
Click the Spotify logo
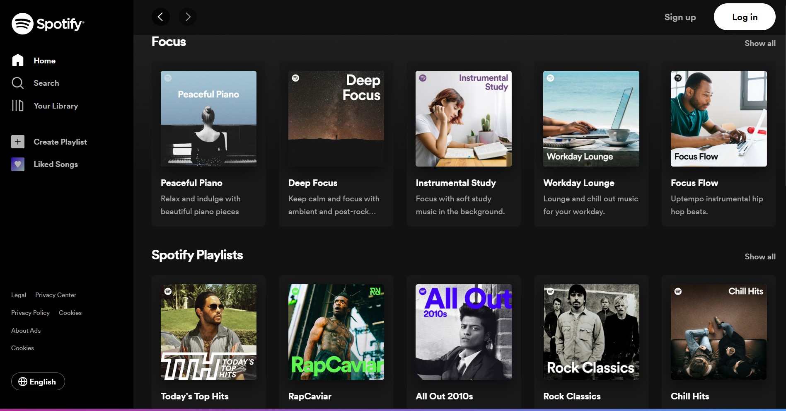coord(48,24)
